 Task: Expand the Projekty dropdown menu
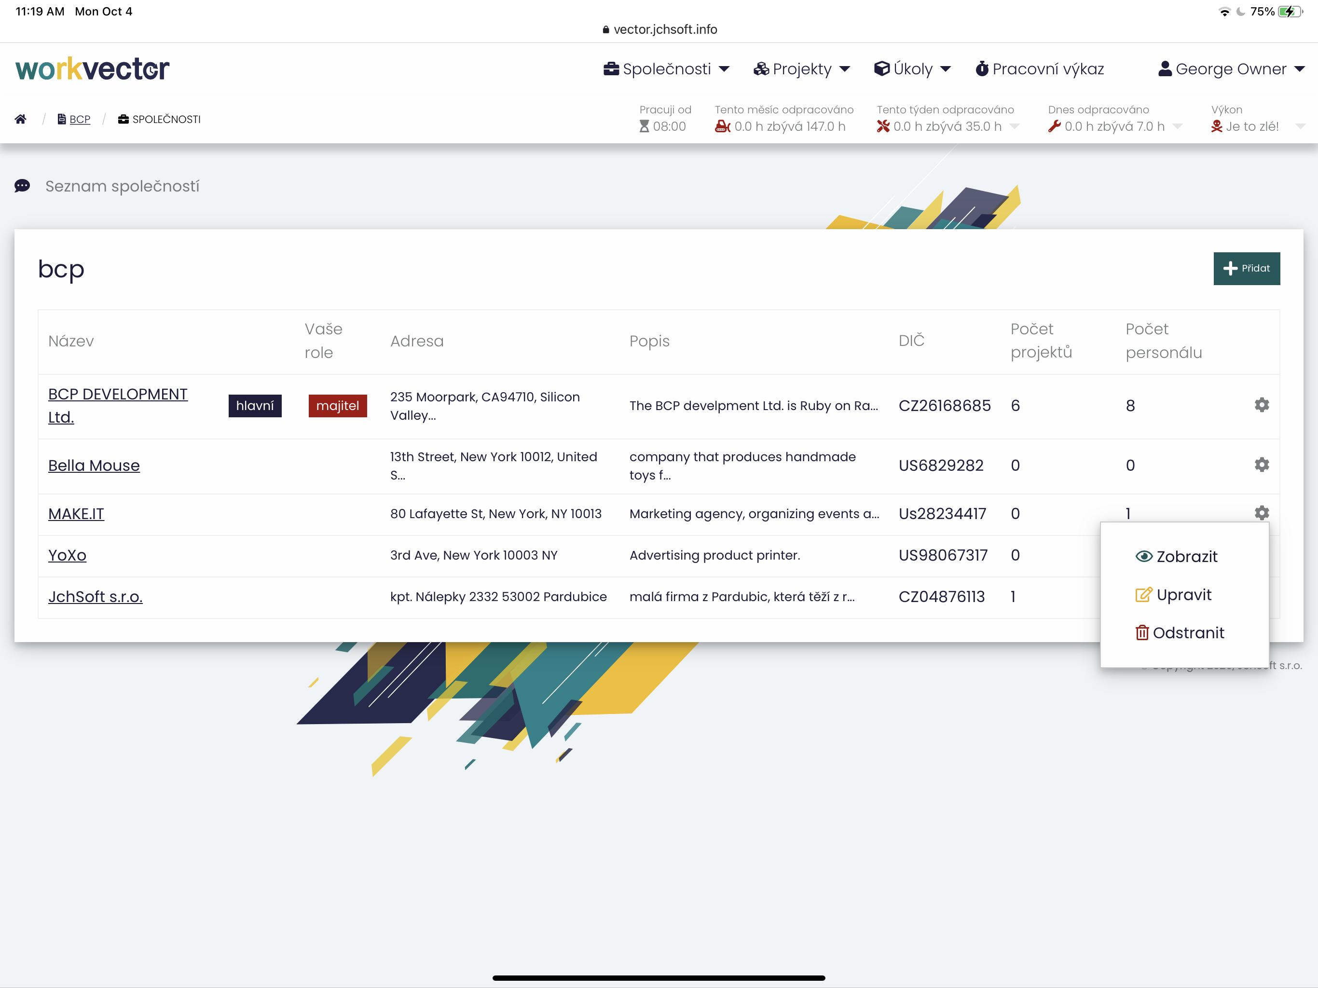801,69
